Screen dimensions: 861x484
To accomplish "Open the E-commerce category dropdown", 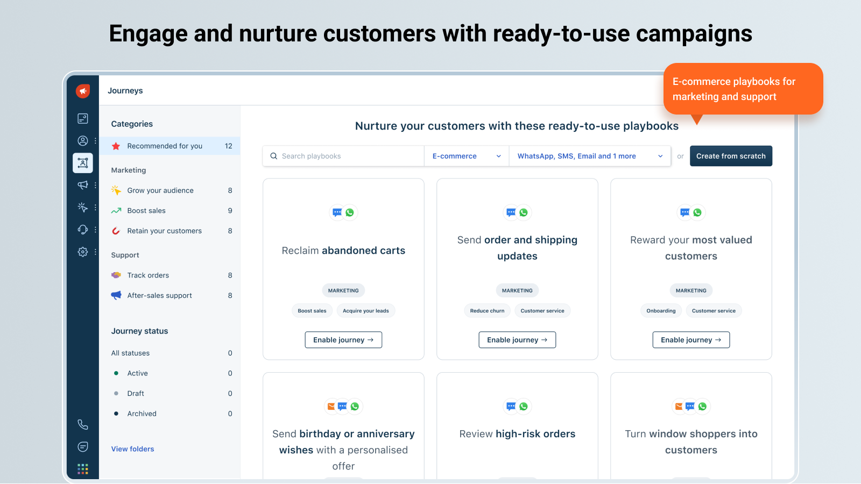I will pyautogui.click(x=466, y=156).
